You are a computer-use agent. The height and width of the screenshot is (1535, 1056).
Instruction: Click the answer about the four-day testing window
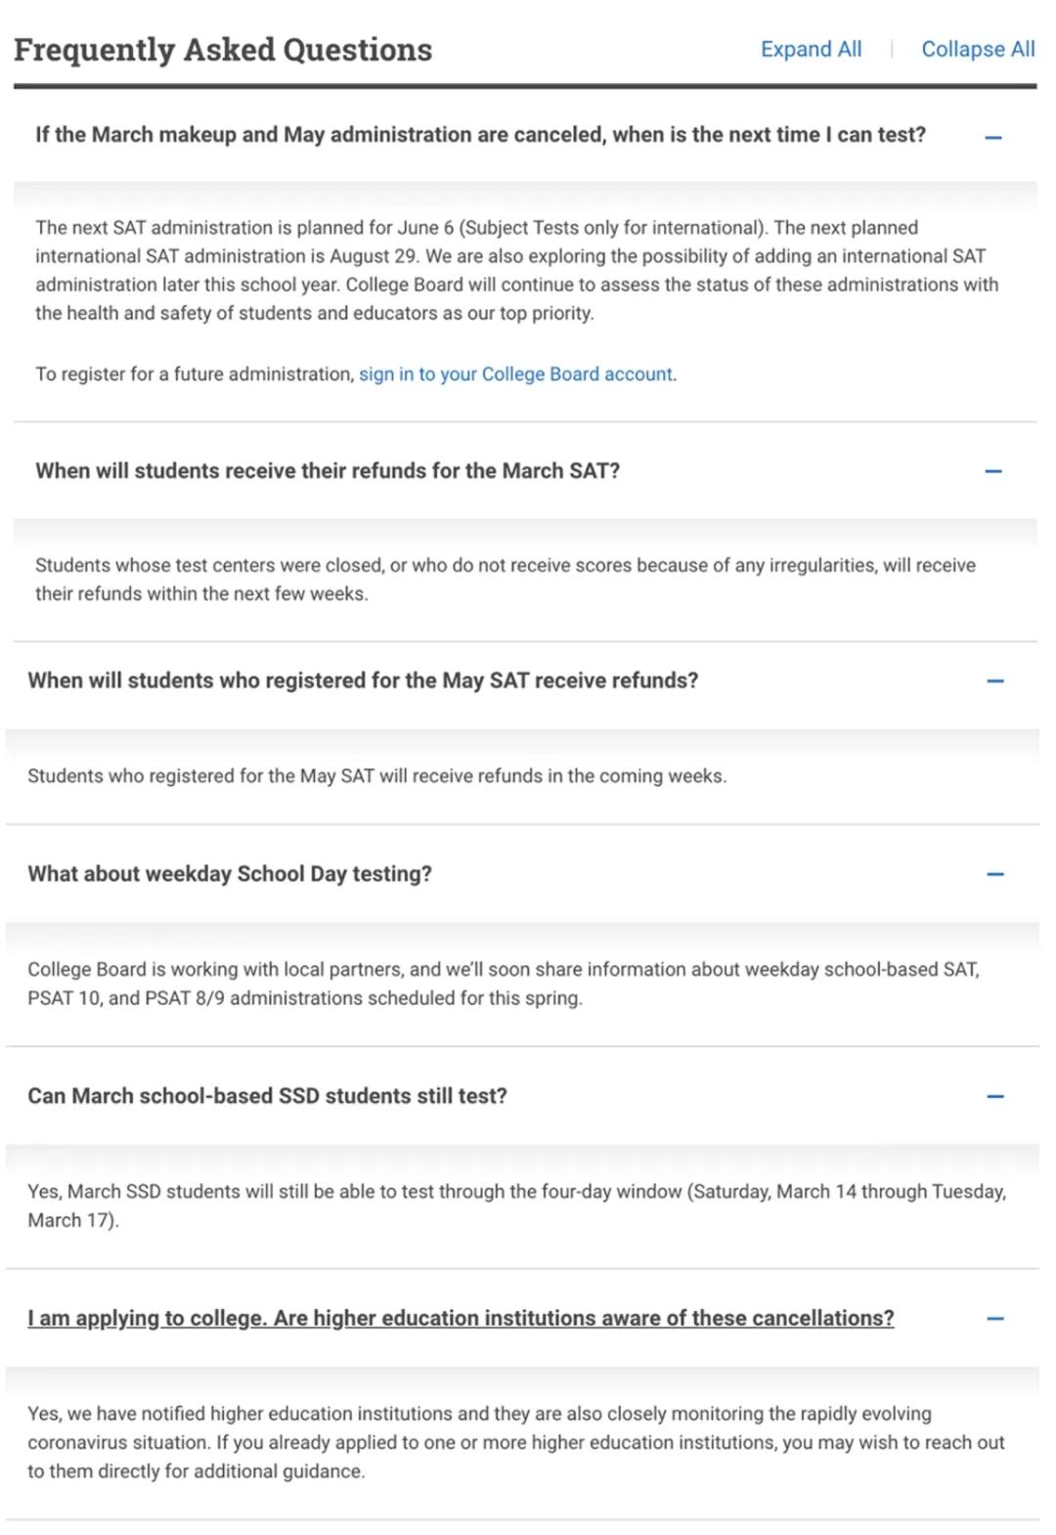coord(516,1206)
